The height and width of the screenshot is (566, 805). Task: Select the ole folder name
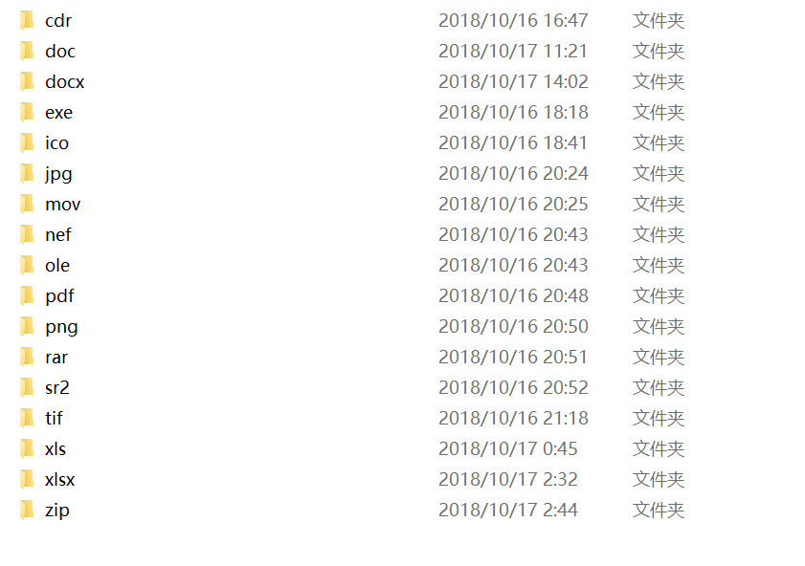[x=57, y=265]
